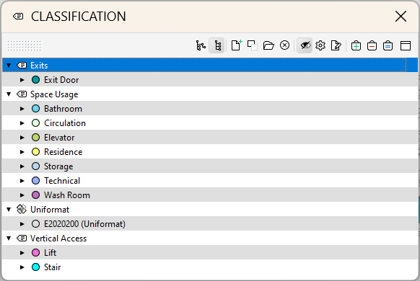Select the Bathroom row label
420x281 pixels.
(63, 109)
